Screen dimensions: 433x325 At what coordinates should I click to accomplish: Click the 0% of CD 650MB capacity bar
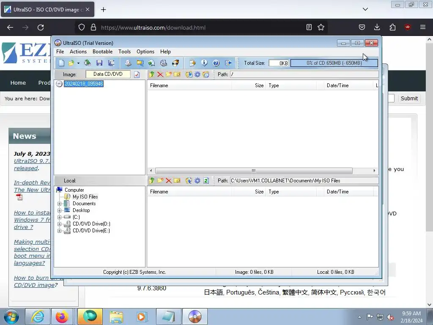pyautogui.click(x=334, y=63)
